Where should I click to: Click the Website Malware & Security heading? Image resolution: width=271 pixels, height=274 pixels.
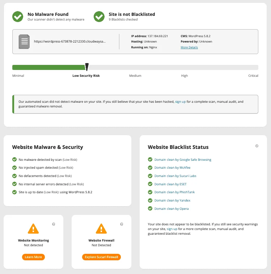tap(47, 147)
